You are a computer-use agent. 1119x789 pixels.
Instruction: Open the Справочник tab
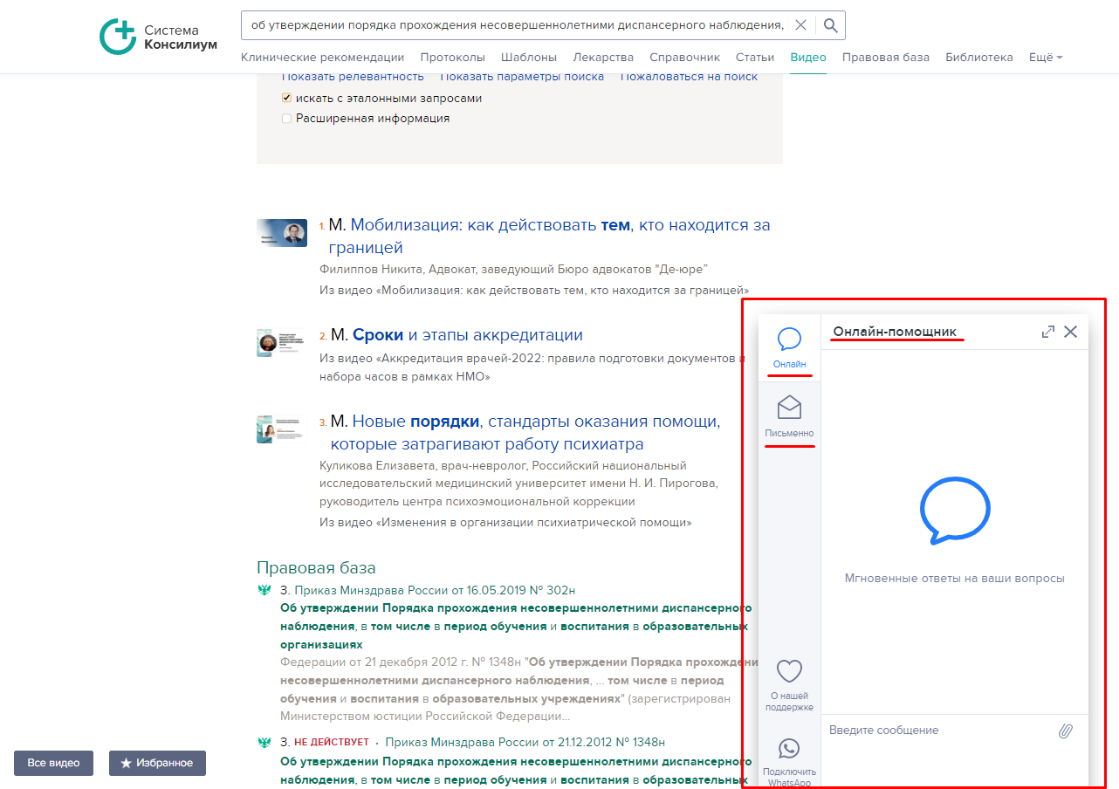(684, 58)
